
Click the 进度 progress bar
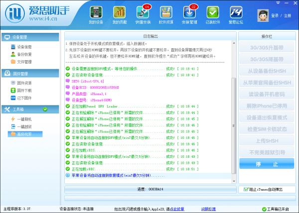pos(150,189)
